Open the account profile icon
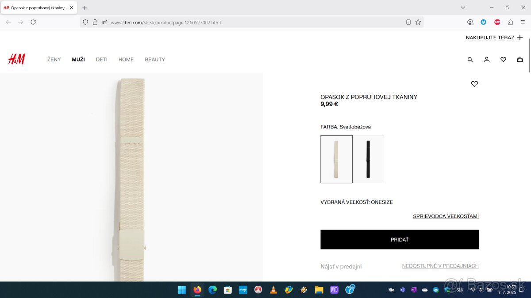Screen dimensions: 531x298 (487, 60)
